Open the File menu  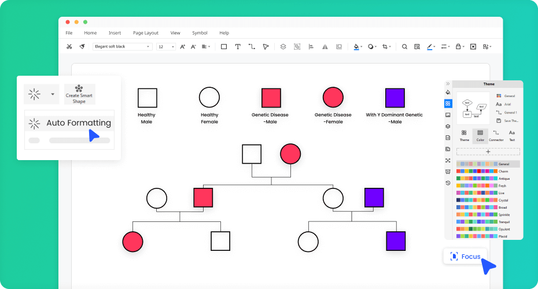(x=69, y=33)
